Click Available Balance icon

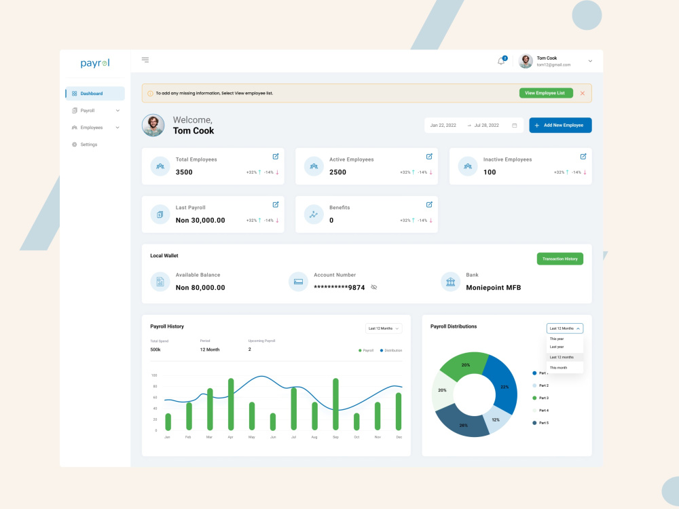pos(160,282)
